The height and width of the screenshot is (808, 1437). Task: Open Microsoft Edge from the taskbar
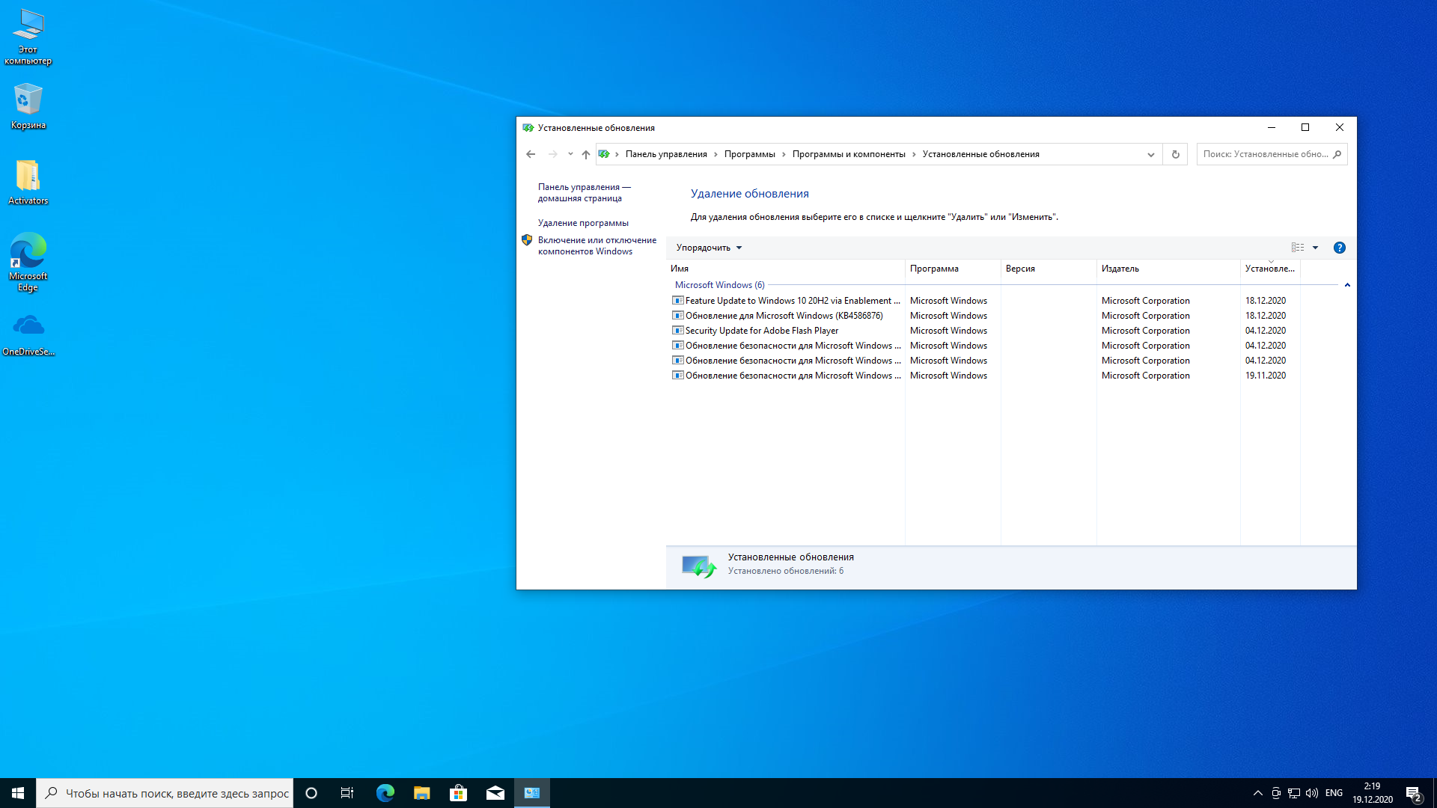point(385,793)
